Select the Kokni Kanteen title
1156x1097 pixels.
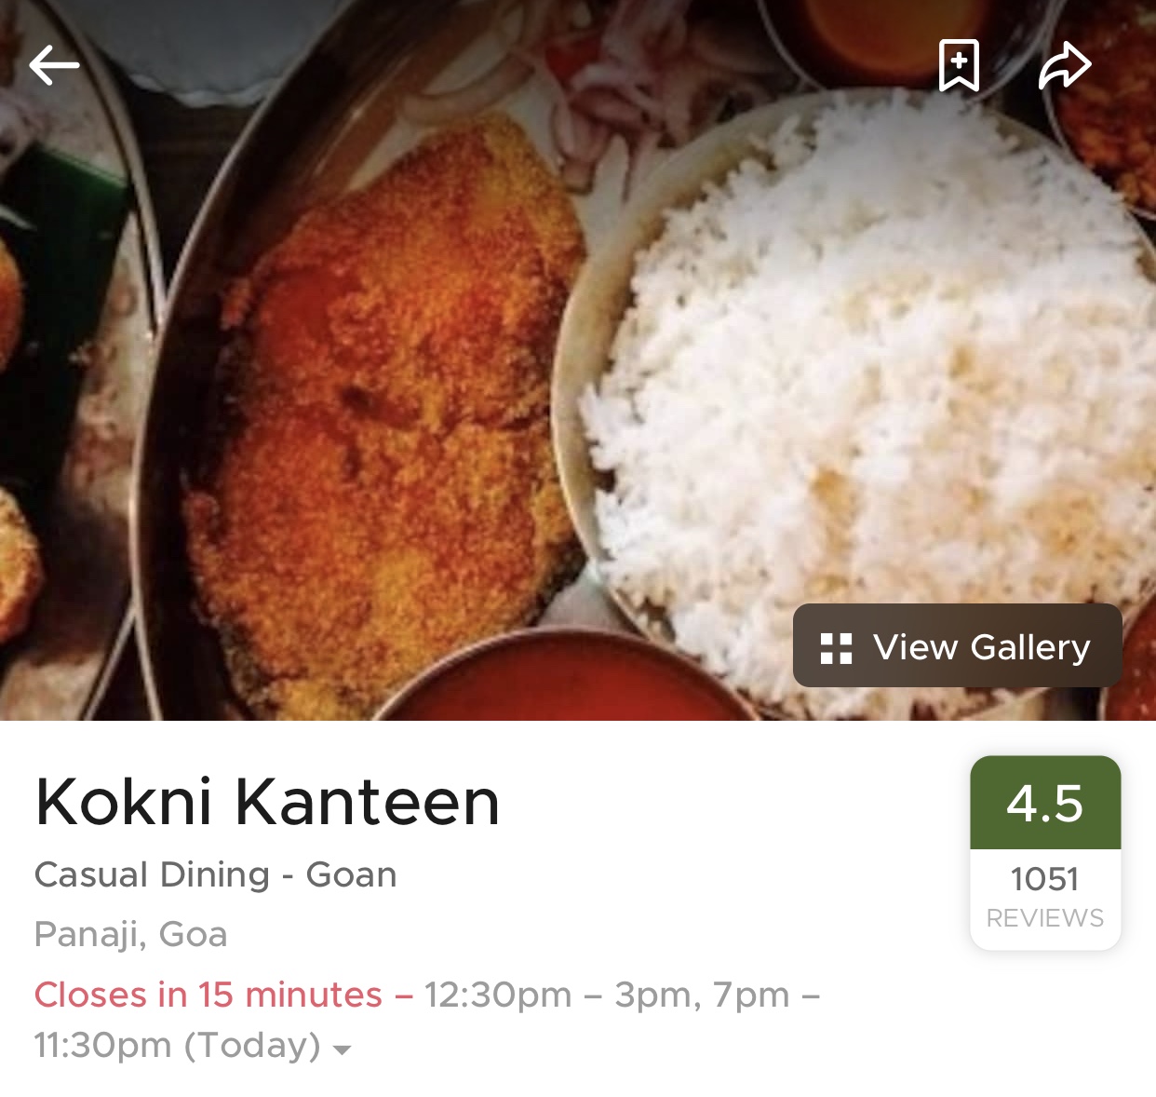pos(267,802)
